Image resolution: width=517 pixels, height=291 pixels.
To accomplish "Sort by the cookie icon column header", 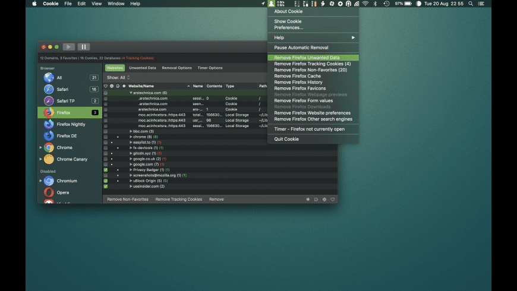I will pos(112,86).
